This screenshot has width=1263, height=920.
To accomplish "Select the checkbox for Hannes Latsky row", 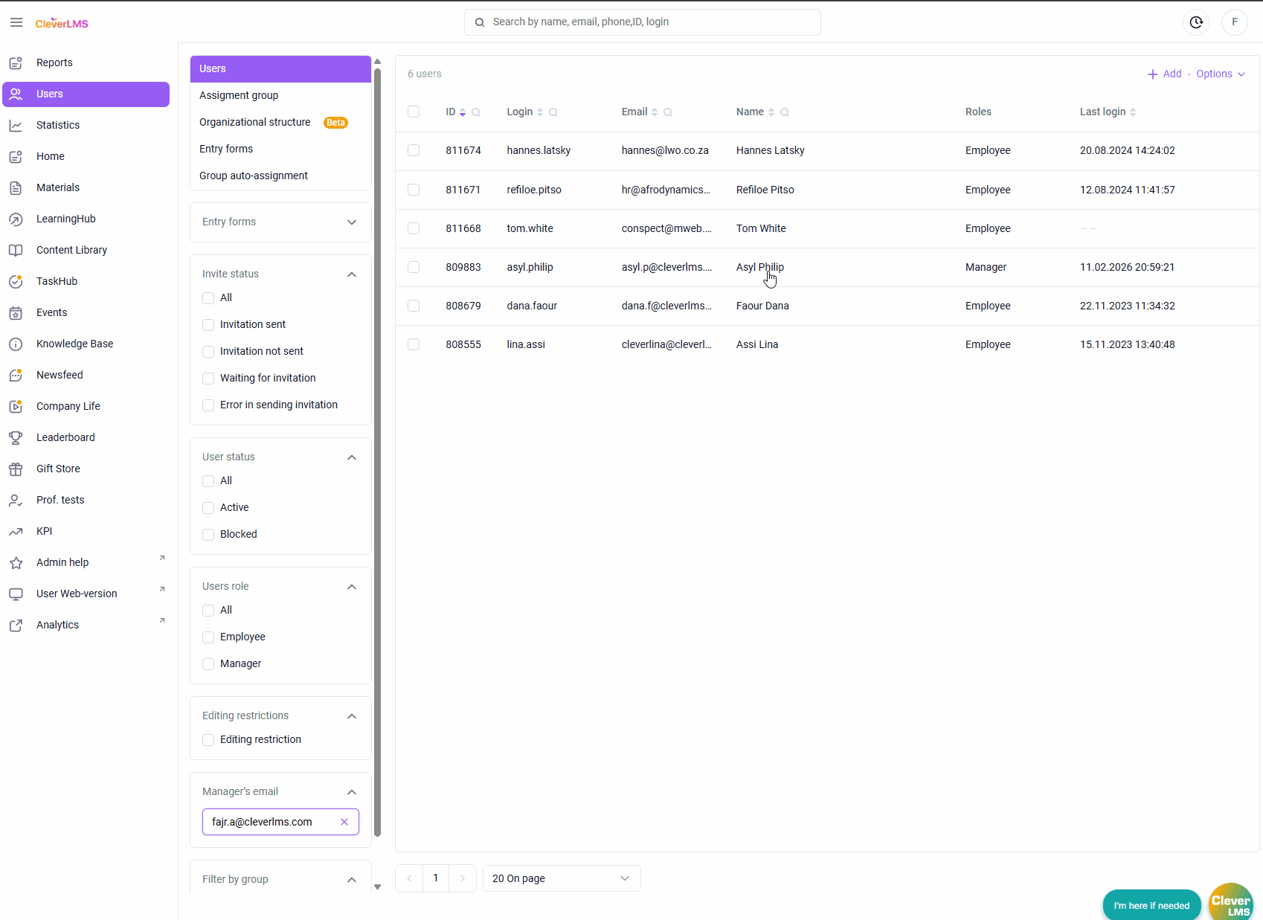I will (x=414, y=150).
